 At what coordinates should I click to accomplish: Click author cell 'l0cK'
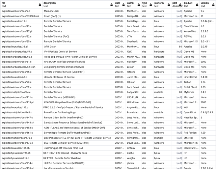pyautogui.click(x=134, y=52)
